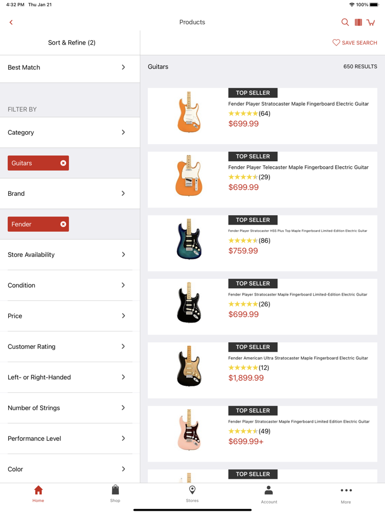Screen dimensions: 385x514
Task: Toggle saving this search
Action: pos(355,42)
